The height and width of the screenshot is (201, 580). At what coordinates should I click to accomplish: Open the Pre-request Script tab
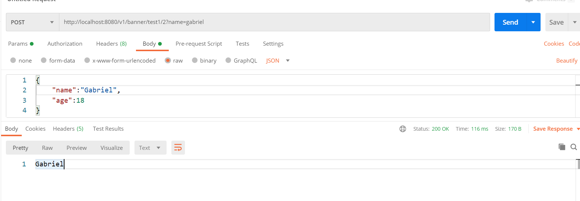[199, 43]
